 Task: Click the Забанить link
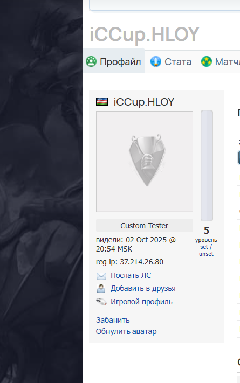(113, 320)
